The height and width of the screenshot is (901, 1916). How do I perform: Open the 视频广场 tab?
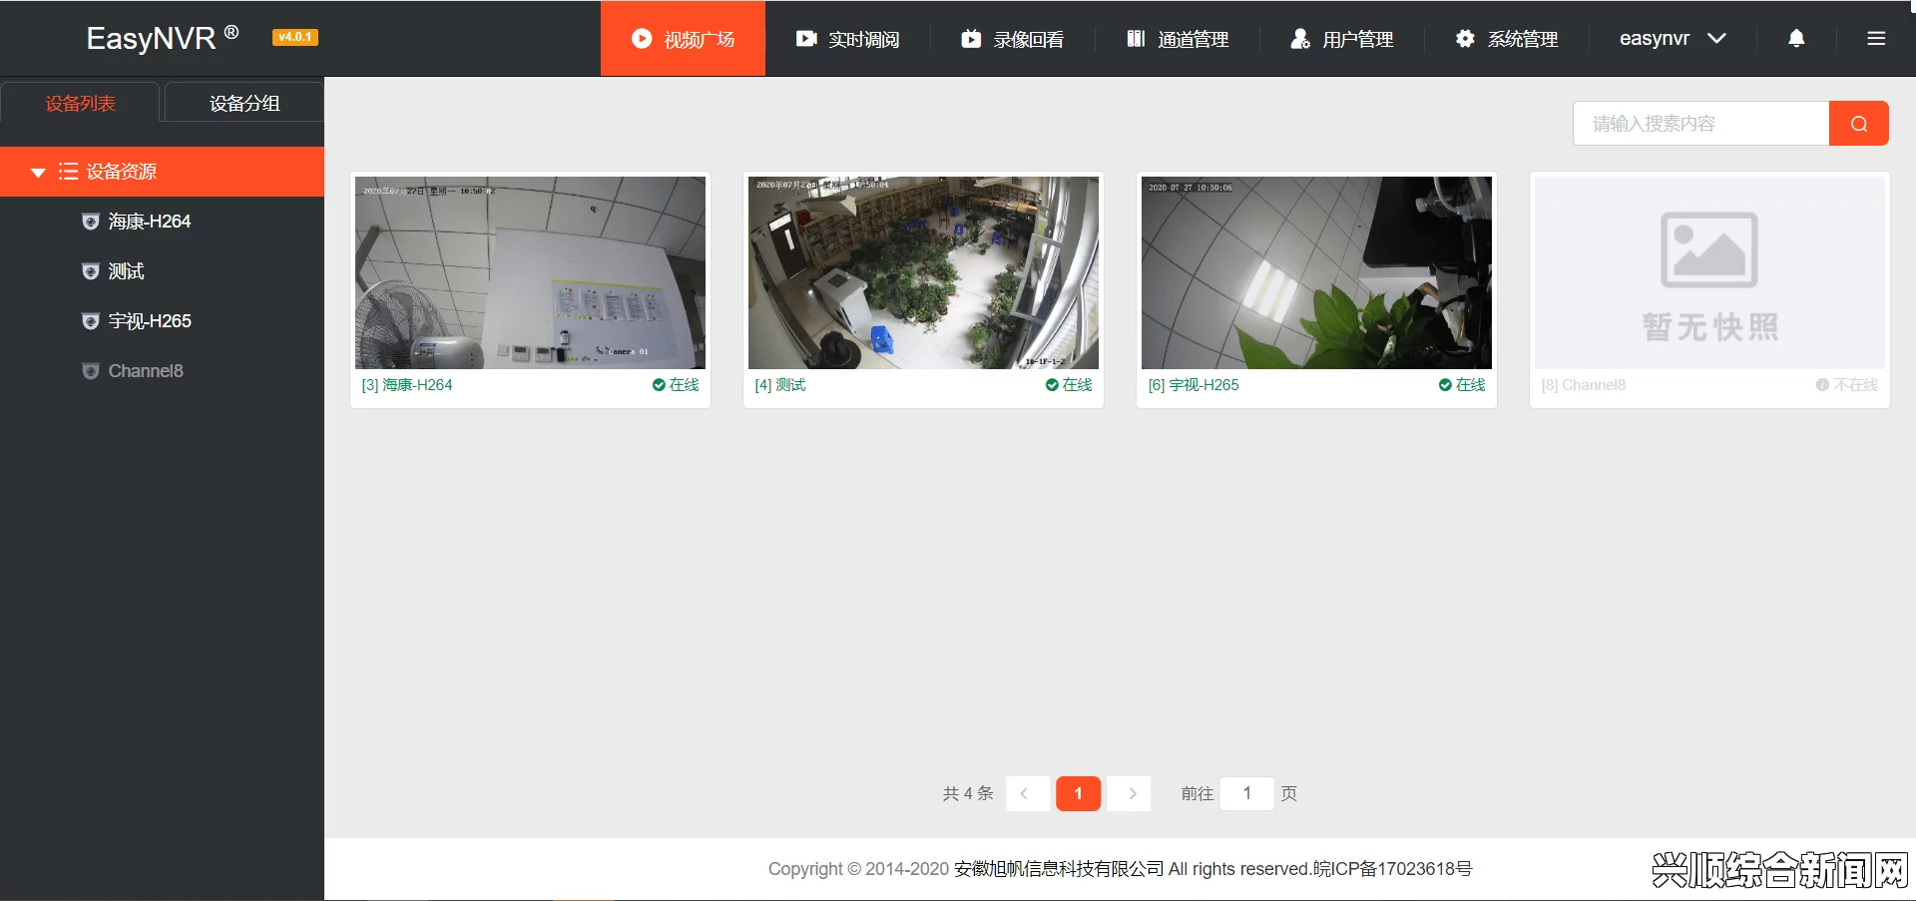tap(683, 39)
